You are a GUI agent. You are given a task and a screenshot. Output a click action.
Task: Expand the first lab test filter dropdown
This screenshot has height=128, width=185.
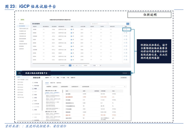point(55,86)
